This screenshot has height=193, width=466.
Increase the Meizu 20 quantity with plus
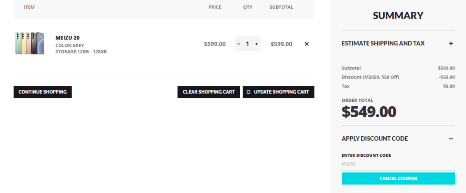point(257,44)
